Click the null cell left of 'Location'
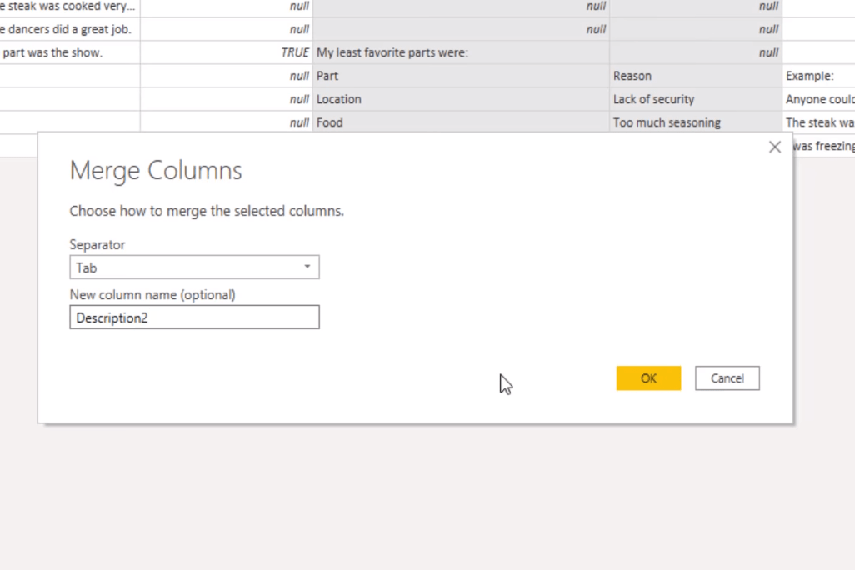Viewport: 855px width, 570px height. point(227,99)
